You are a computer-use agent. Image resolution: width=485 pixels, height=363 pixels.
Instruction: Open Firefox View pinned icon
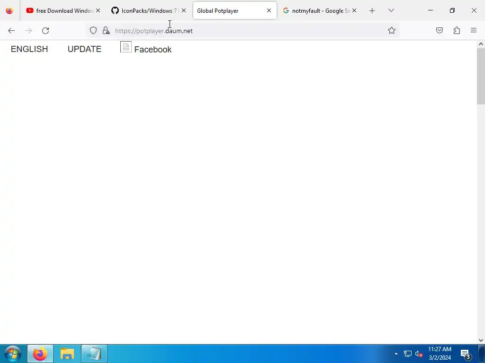[9, 11]
